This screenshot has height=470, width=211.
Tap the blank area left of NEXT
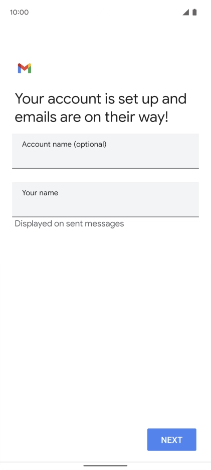pos(73,440)
